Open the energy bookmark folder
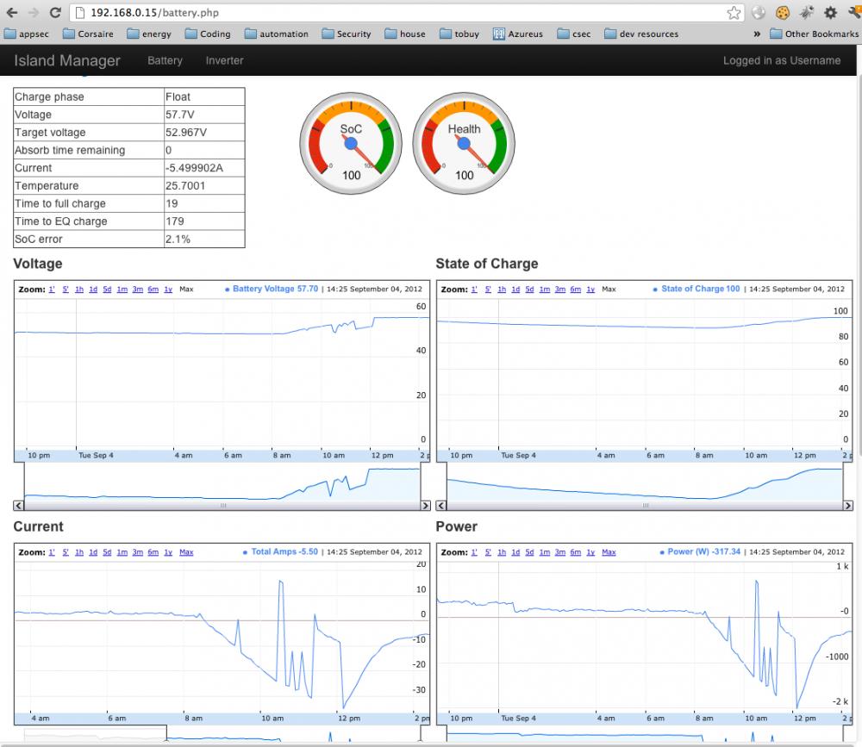Image resolution: width=862 pixels, height=747 pixels. tap(149, 34)
